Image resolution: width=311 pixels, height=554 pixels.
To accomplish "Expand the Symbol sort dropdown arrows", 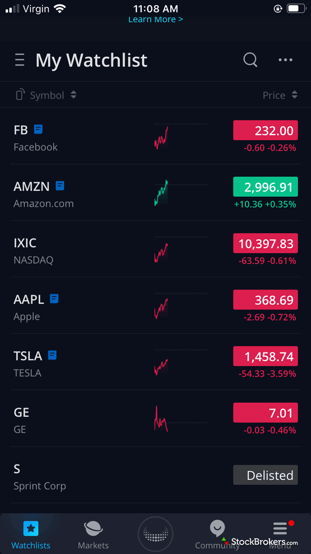I will click(73, 95).
